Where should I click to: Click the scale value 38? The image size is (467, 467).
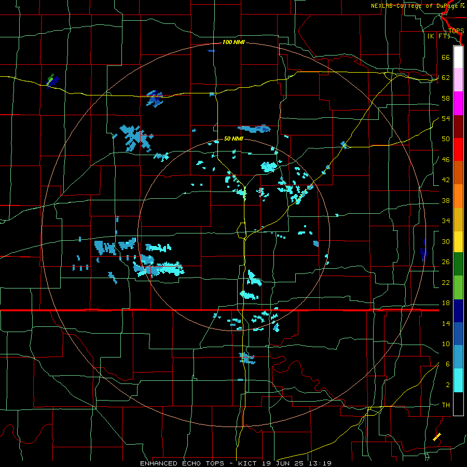click(446, 200)
